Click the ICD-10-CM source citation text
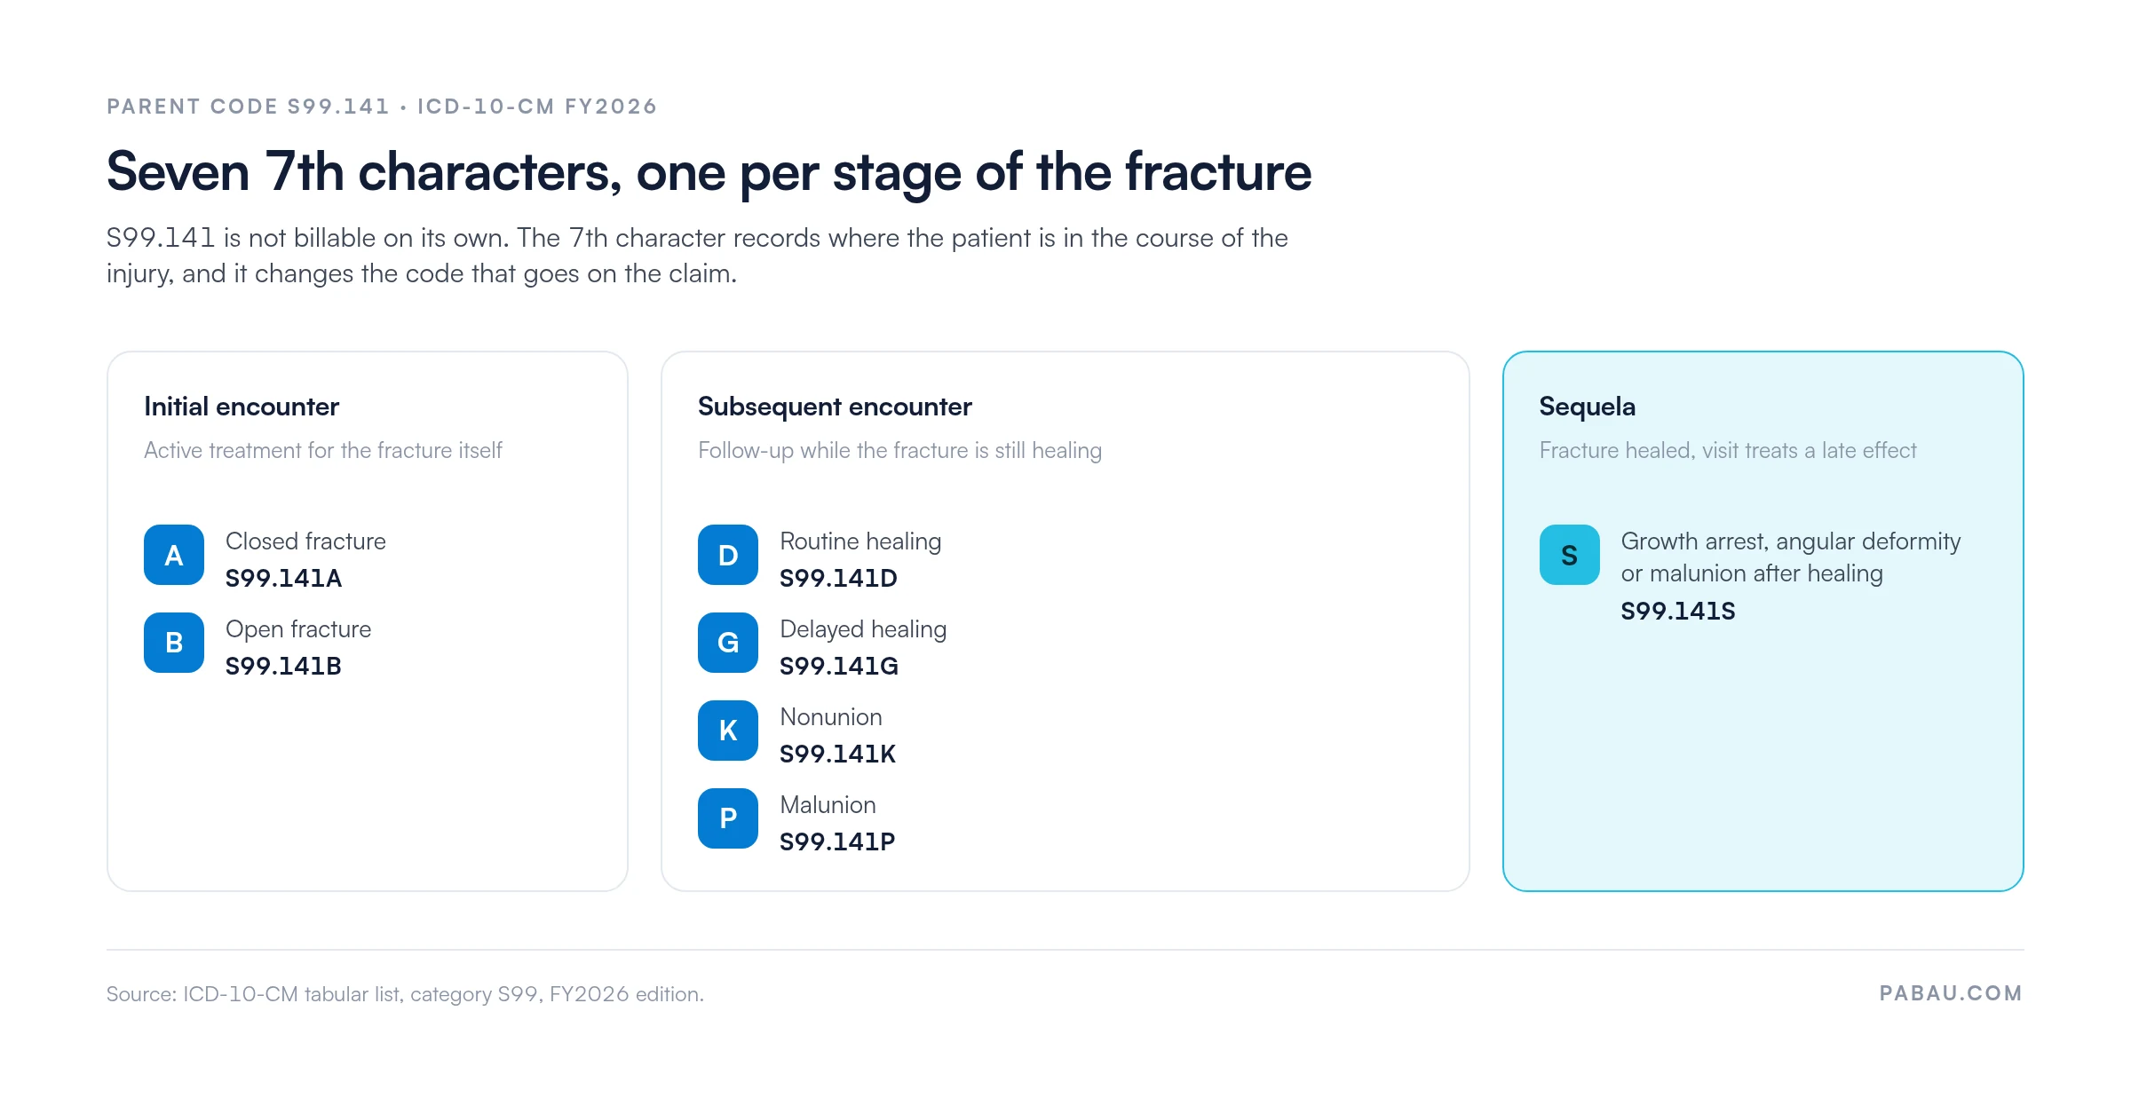The image size is (2131, 1106). 405,994
